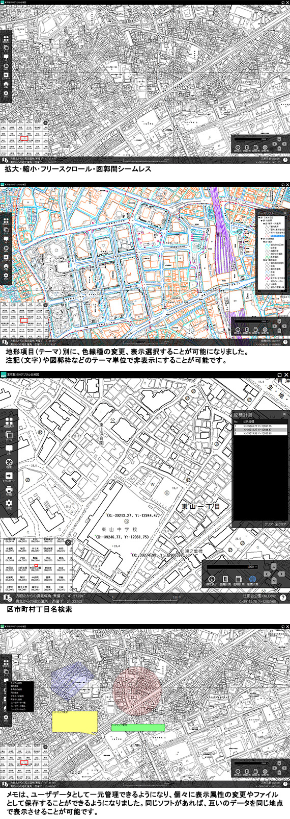The width and height of the screenshot is (290, 819).
Task: Open the 1000 scale dropdown
Action: tap(233, 567)
